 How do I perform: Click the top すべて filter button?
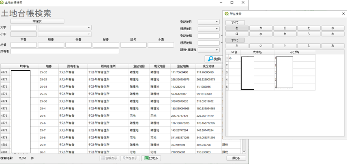click(235, 22)
